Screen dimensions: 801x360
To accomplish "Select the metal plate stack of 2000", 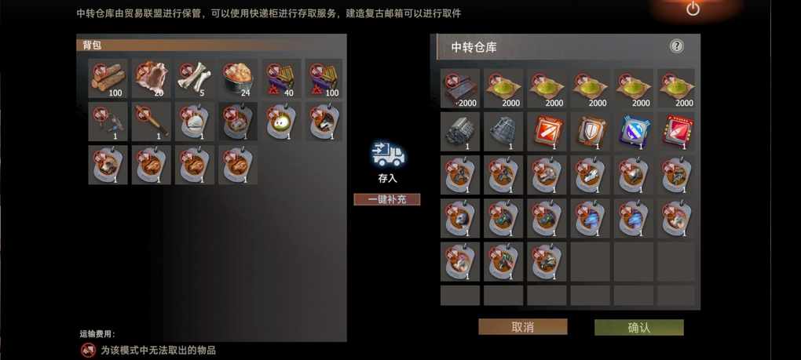I will (x=460, y=88).
